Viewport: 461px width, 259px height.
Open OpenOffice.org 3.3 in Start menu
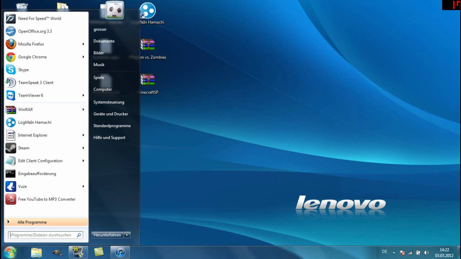(x=46, y=31)
